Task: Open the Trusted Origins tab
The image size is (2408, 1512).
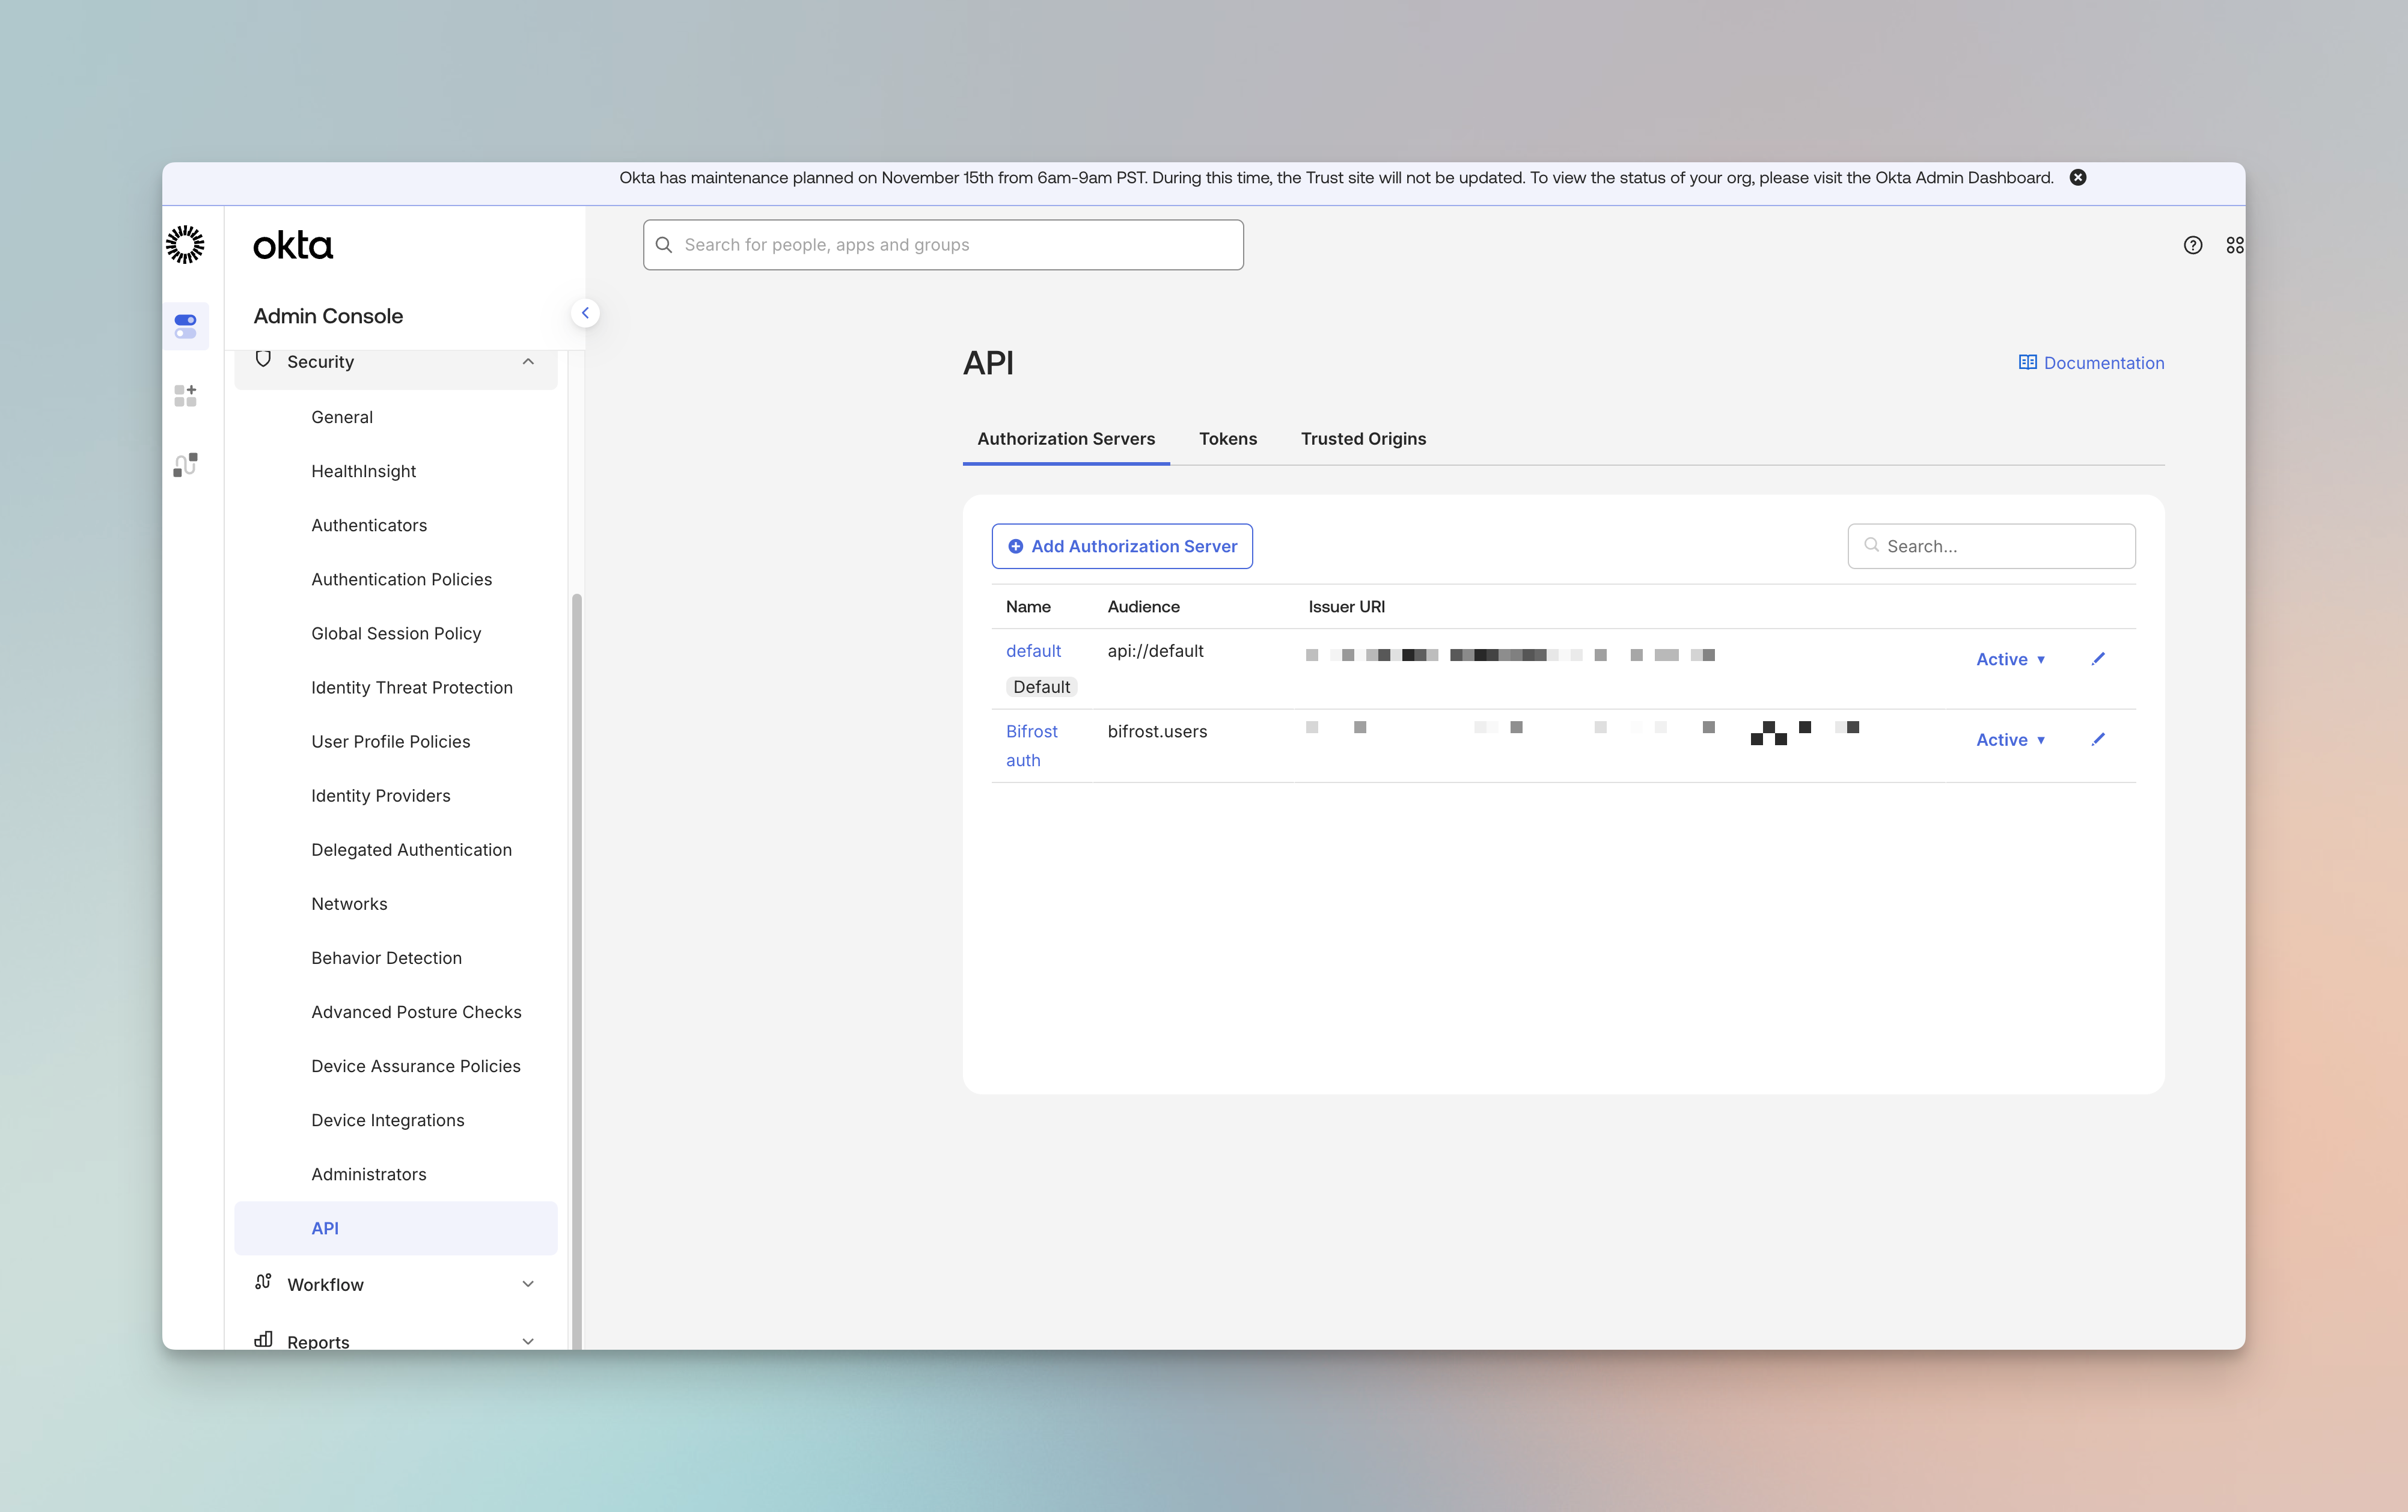Action: click(1363, 439)
